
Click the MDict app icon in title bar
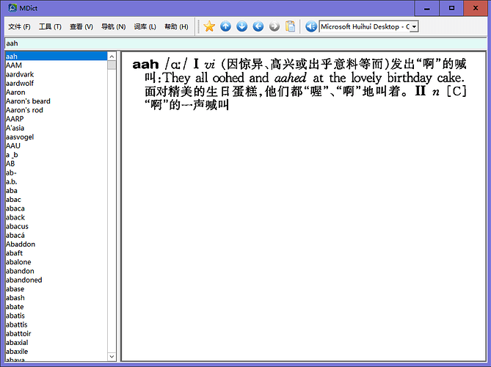[12, 8]
